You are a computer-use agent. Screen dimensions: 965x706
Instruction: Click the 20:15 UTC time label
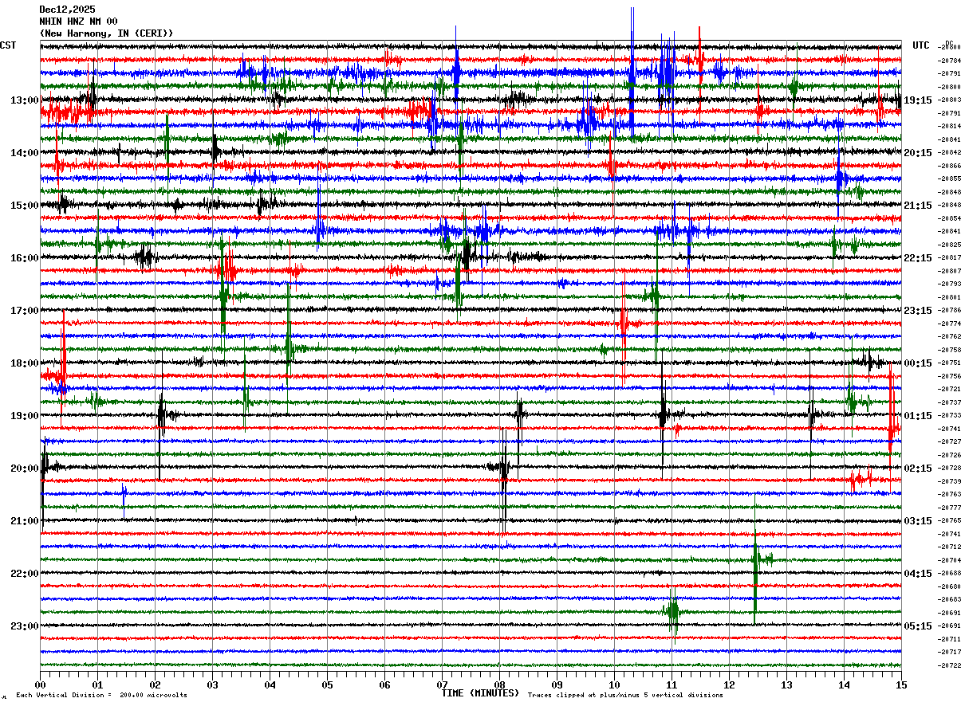(918, 153)
